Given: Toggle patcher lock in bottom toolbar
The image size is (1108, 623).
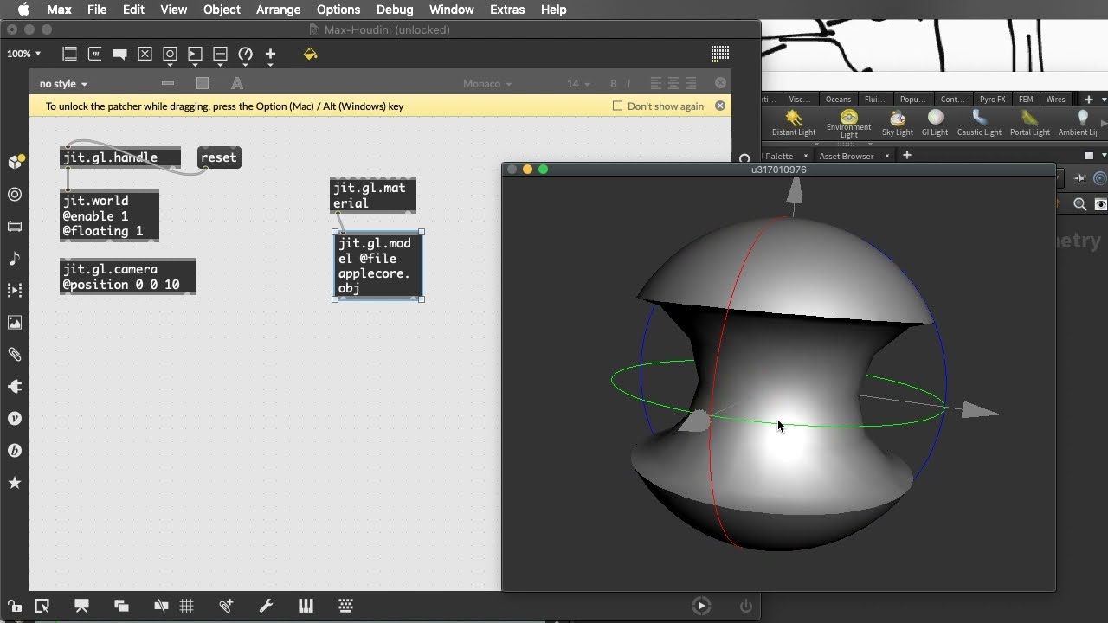Looking at the screenshot, I should point(15,606).
